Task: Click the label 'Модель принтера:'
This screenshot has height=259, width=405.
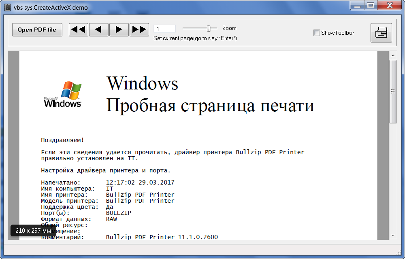Action: pos(70,201)
